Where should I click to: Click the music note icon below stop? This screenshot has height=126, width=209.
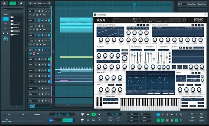pos(99,120)
